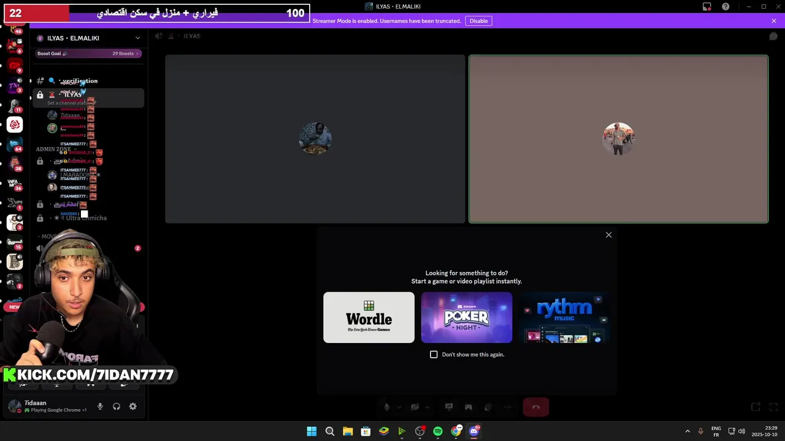The width and height of the screenshot is (785, 441).
Task: Select the left participant video tile
Action: pos(315,139)
